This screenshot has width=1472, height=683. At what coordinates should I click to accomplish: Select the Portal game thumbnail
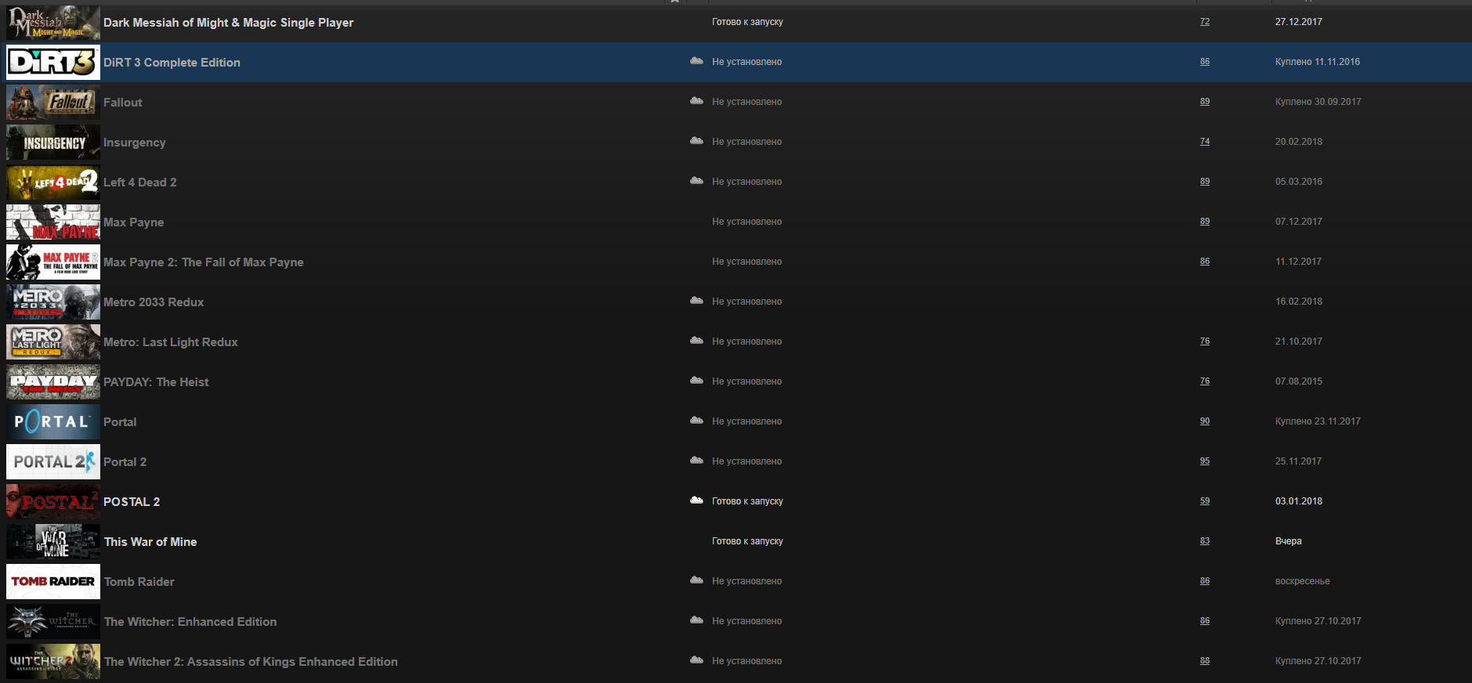pyautogui.click(x=53, y=421)
